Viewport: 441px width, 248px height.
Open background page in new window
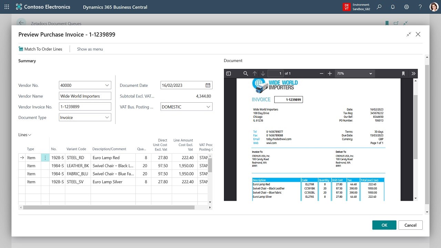click(x=396, y=23)
